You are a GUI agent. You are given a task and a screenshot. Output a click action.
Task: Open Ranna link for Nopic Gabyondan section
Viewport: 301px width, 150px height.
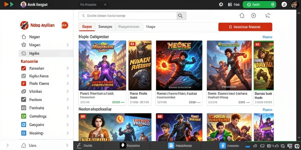(267, 37)
